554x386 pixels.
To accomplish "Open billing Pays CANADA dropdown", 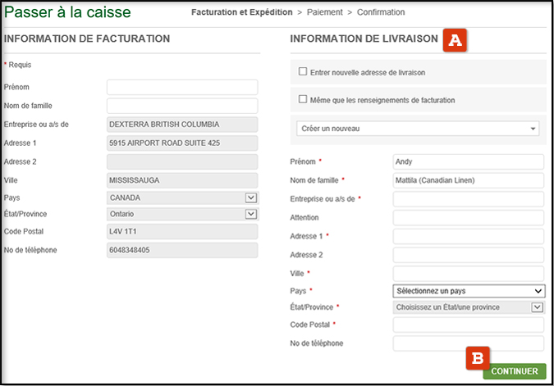I will pos(183,198).
